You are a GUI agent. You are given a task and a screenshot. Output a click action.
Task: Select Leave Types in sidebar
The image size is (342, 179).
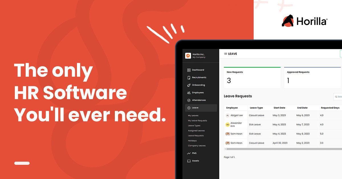point(194,126)
